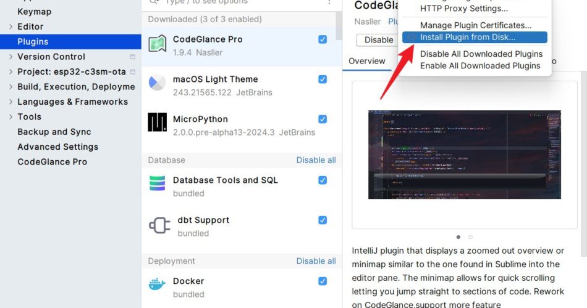Click the dbt Support plug icon
587x308 pixels.
(159, 225)
